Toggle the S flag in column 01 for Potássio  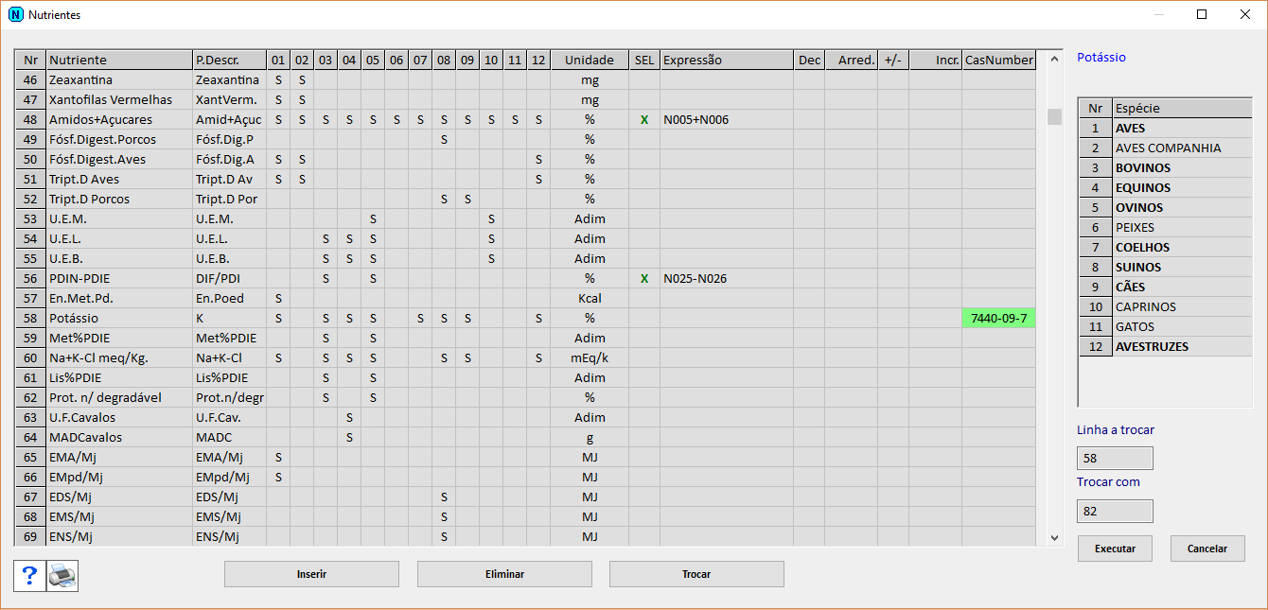click(x=278, y=319)
